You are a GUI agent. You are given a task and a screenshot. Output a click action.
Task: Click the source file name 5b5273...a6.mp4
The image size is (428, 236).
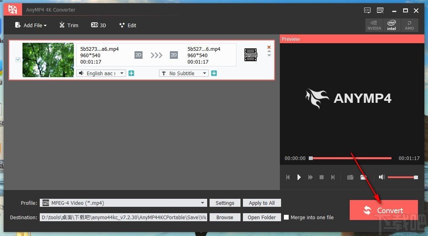pyautogui.click(x=99, y=49)
